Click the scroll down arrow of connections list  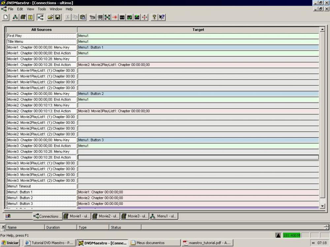tap(322, 206)
